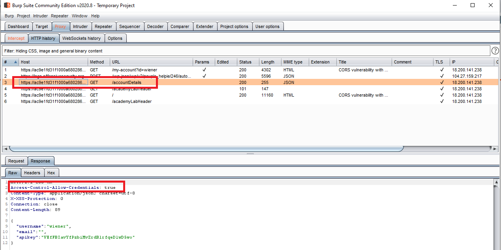
Task: Show the Raw response view
Action: click(13, 173)
